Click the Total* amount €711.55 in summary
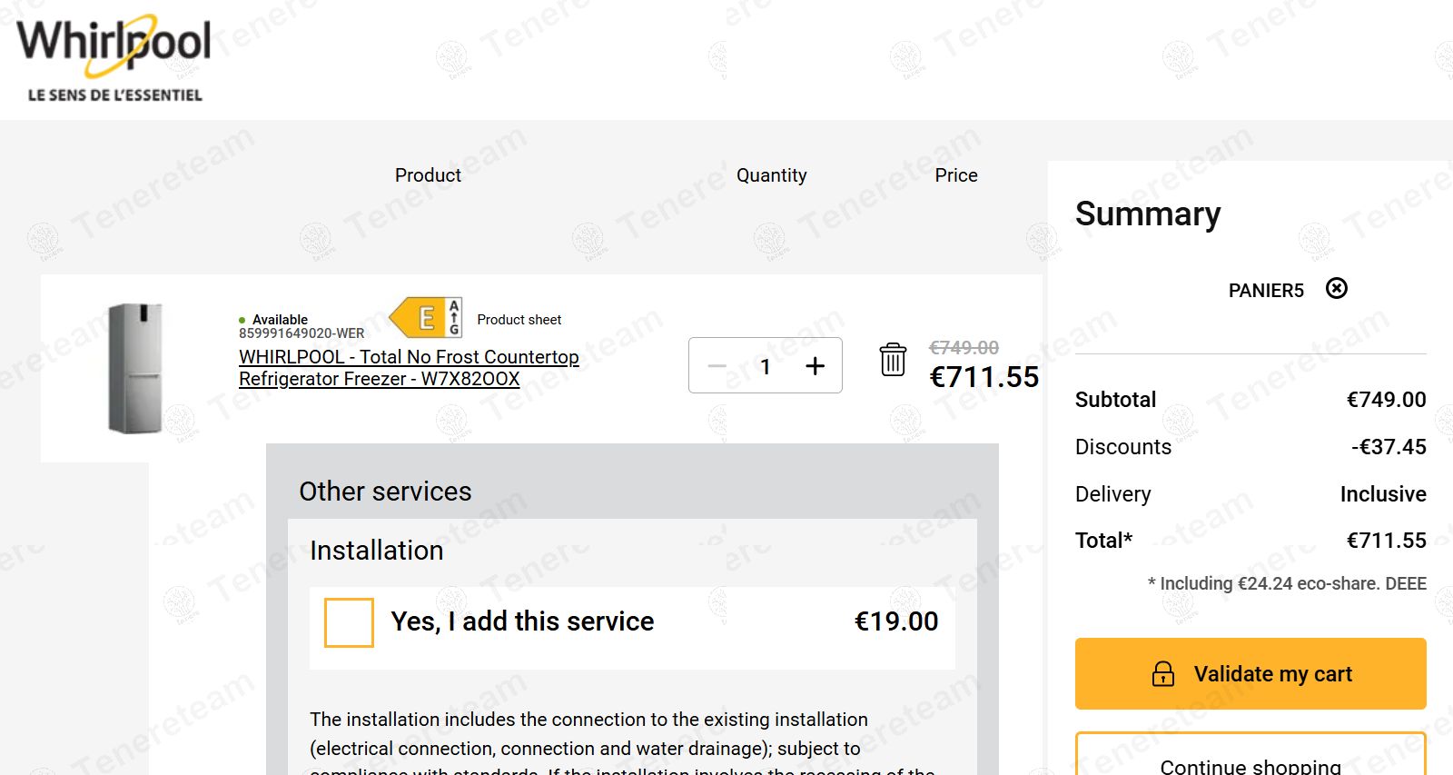The height and width of the screenshot is (775, 1453). click(x=1386, y=541)
